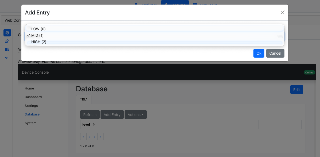Open the Hardware section at the top
Image resolution: width=320 pixels, height=157 pixels.
point(145,4)
